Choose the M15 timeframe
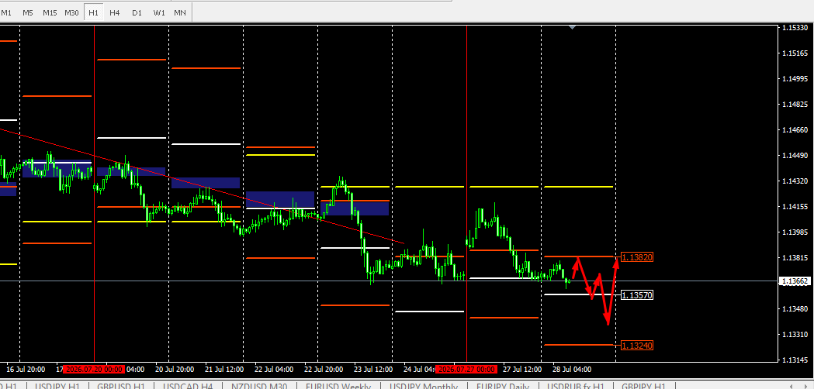Image resolution: width=814 pixels, height=389 pixels. point(50,12)
